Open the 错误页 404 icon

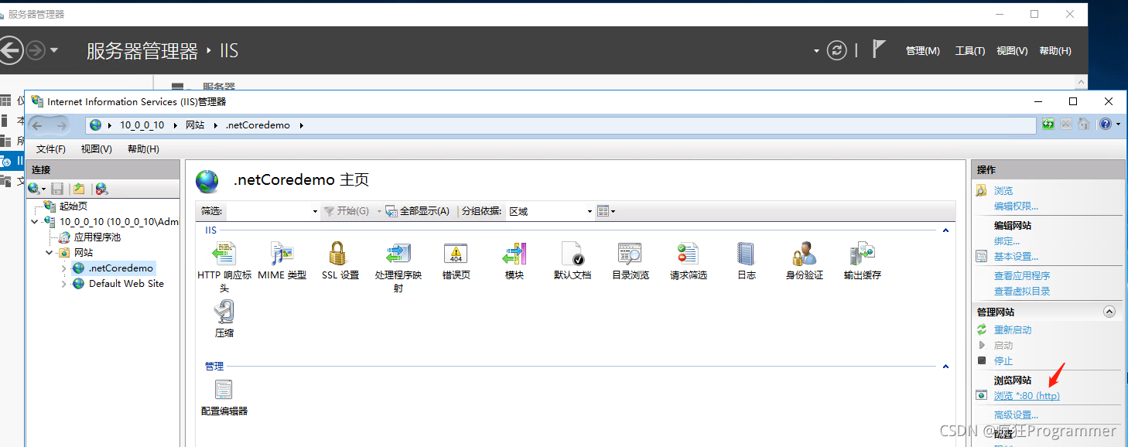[456, 254]
